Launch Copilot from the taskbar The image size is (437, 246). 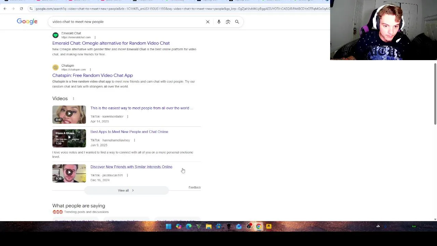pos(179,226)
